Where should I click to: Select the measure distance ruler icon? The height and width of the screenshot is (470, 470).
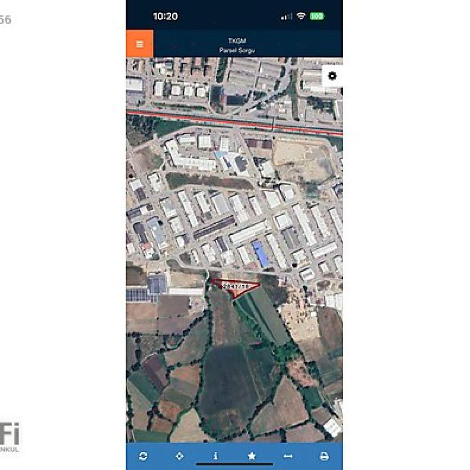point(288,456)
